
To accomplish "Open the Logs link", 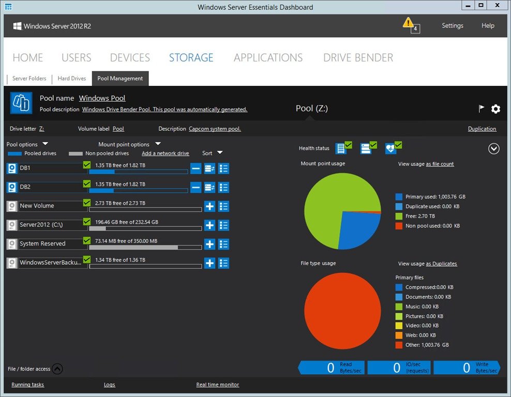I will coord(110,385).
